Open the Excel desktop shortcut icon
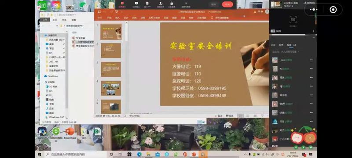 [x=97, y=132]
